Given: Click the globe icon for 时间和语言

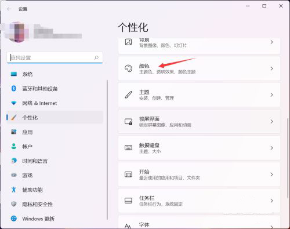Looking at the screenshot, I should pos(14,161).
